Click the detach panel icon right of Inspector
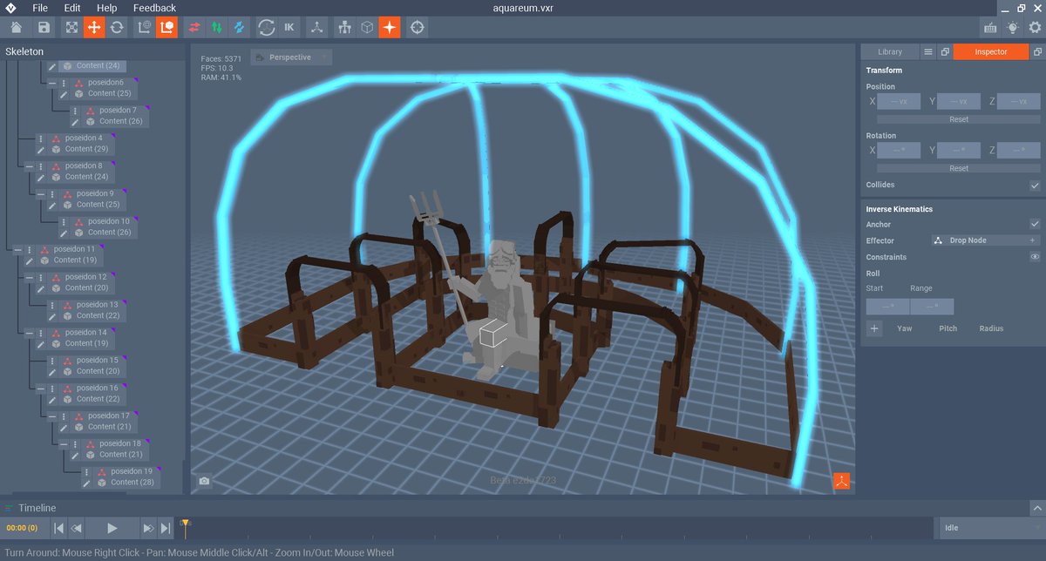Viewport: 1046px width, 561px height. coord(1037,52)
